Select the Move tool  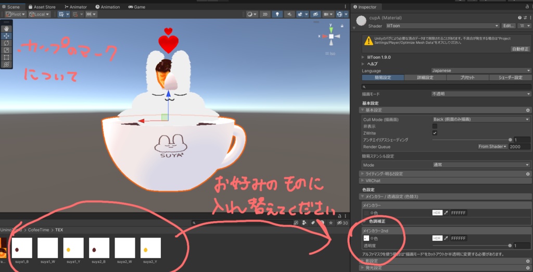[6, 36]
